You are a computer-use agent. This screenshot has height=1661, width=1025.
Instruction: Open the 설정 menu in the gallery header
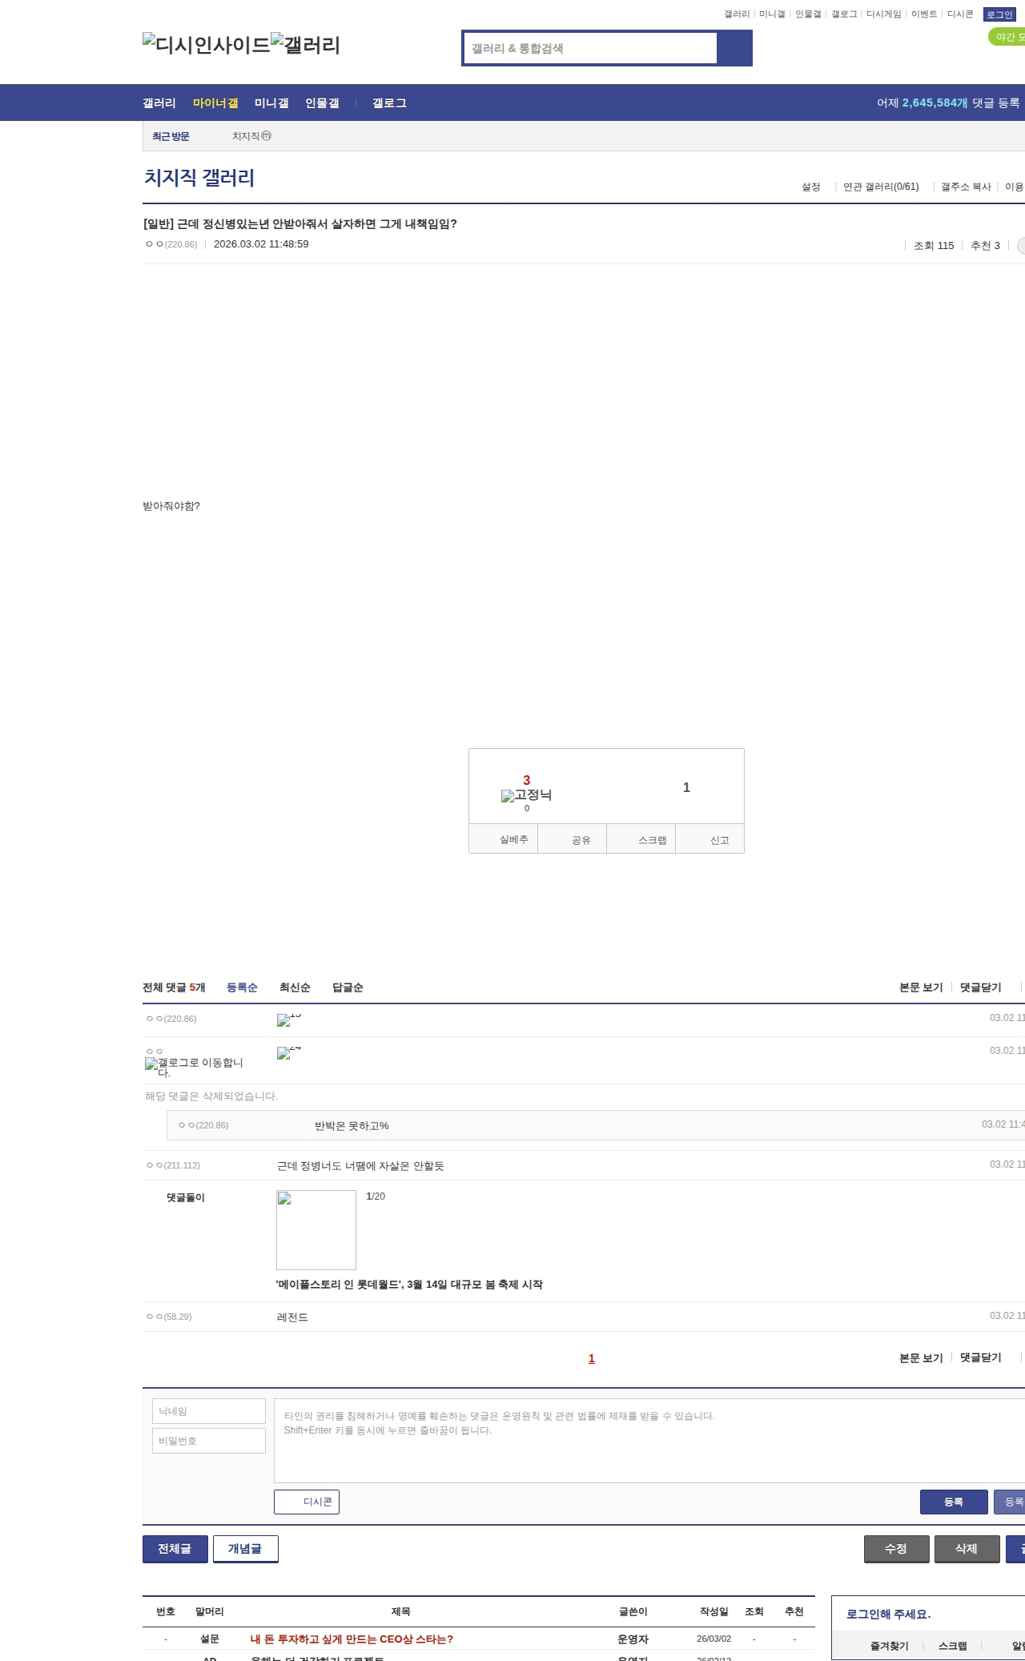pyautogui.click(x=810, y=187)
